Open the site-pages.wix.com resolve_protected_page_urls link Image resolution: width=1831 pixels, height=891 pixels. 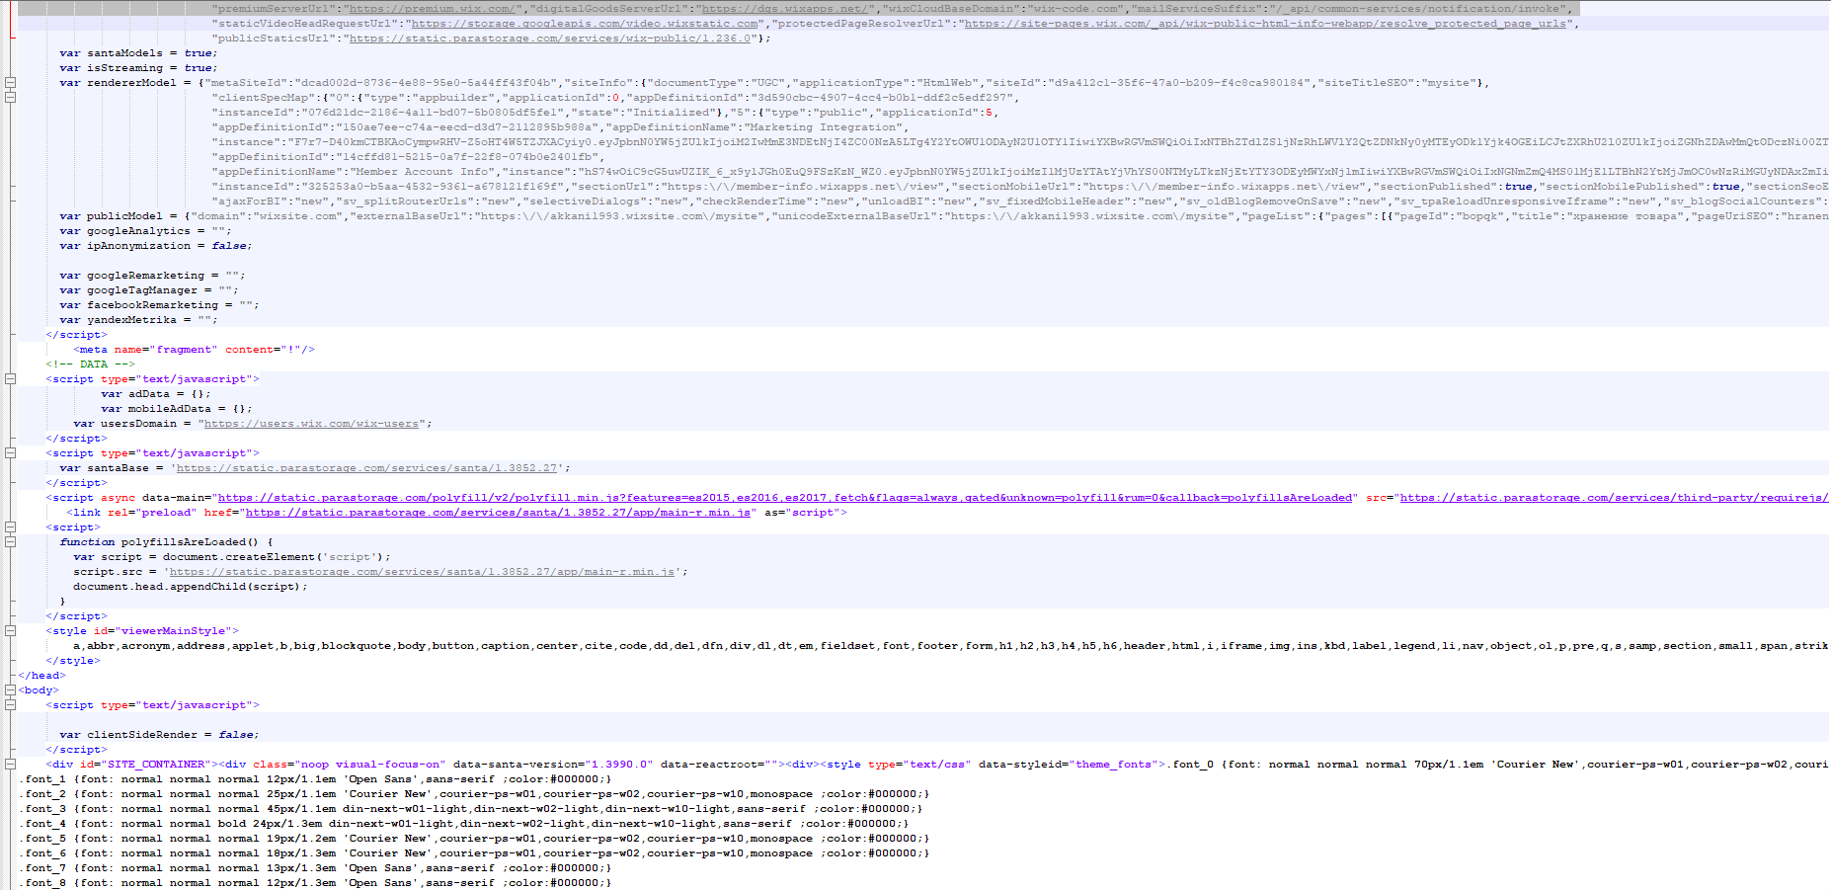tap(1265, 24)
